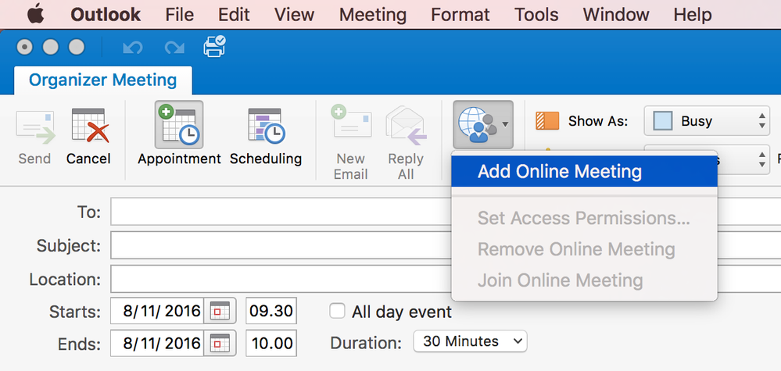Viewport: 781px width, 371px height.
Task: Open the calendar picker for Starts date
Action: [x=220, y=311]
